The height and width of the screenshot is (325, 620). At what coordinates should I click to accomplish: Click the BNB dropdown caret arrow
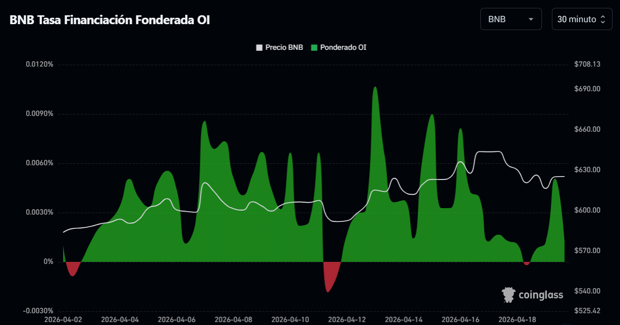pyautogui.click(x=531, y=19)
